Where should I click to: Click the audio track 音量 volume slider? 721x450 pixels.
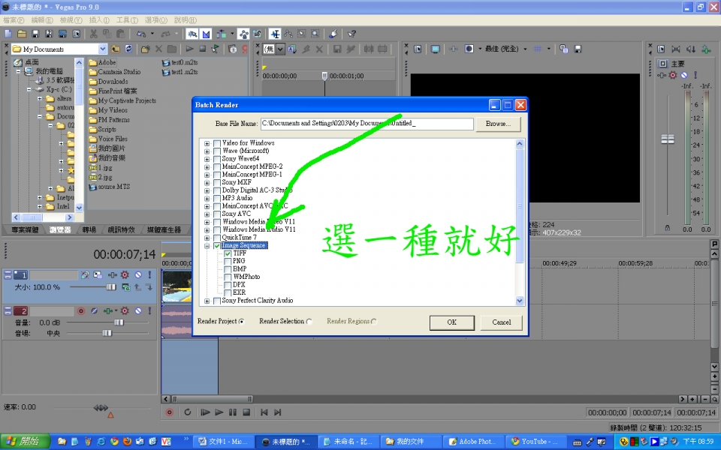tap(118, 322)
